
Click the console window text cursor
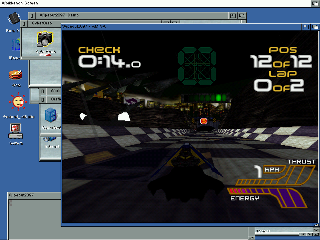[10, 203]
